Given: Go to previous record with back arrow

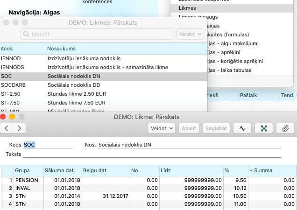Looking at the screenshot, I should (7, 128).
